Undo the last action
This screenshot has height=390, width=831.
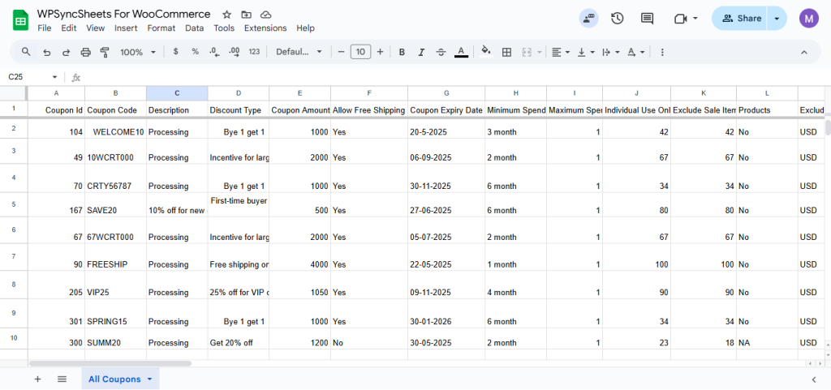click(x=46, y=52)
